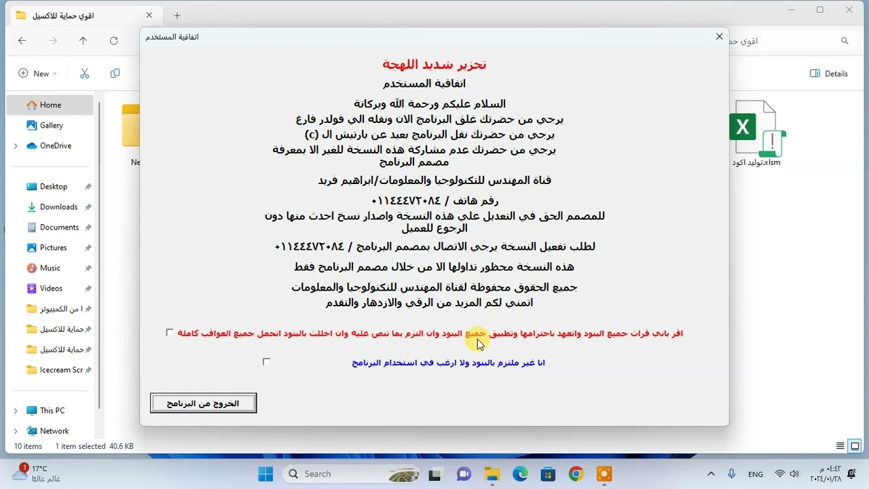Screen dimensions: 869x489
Task: Click the sidebar vertical scrollbar
Action: click(100, 255)
